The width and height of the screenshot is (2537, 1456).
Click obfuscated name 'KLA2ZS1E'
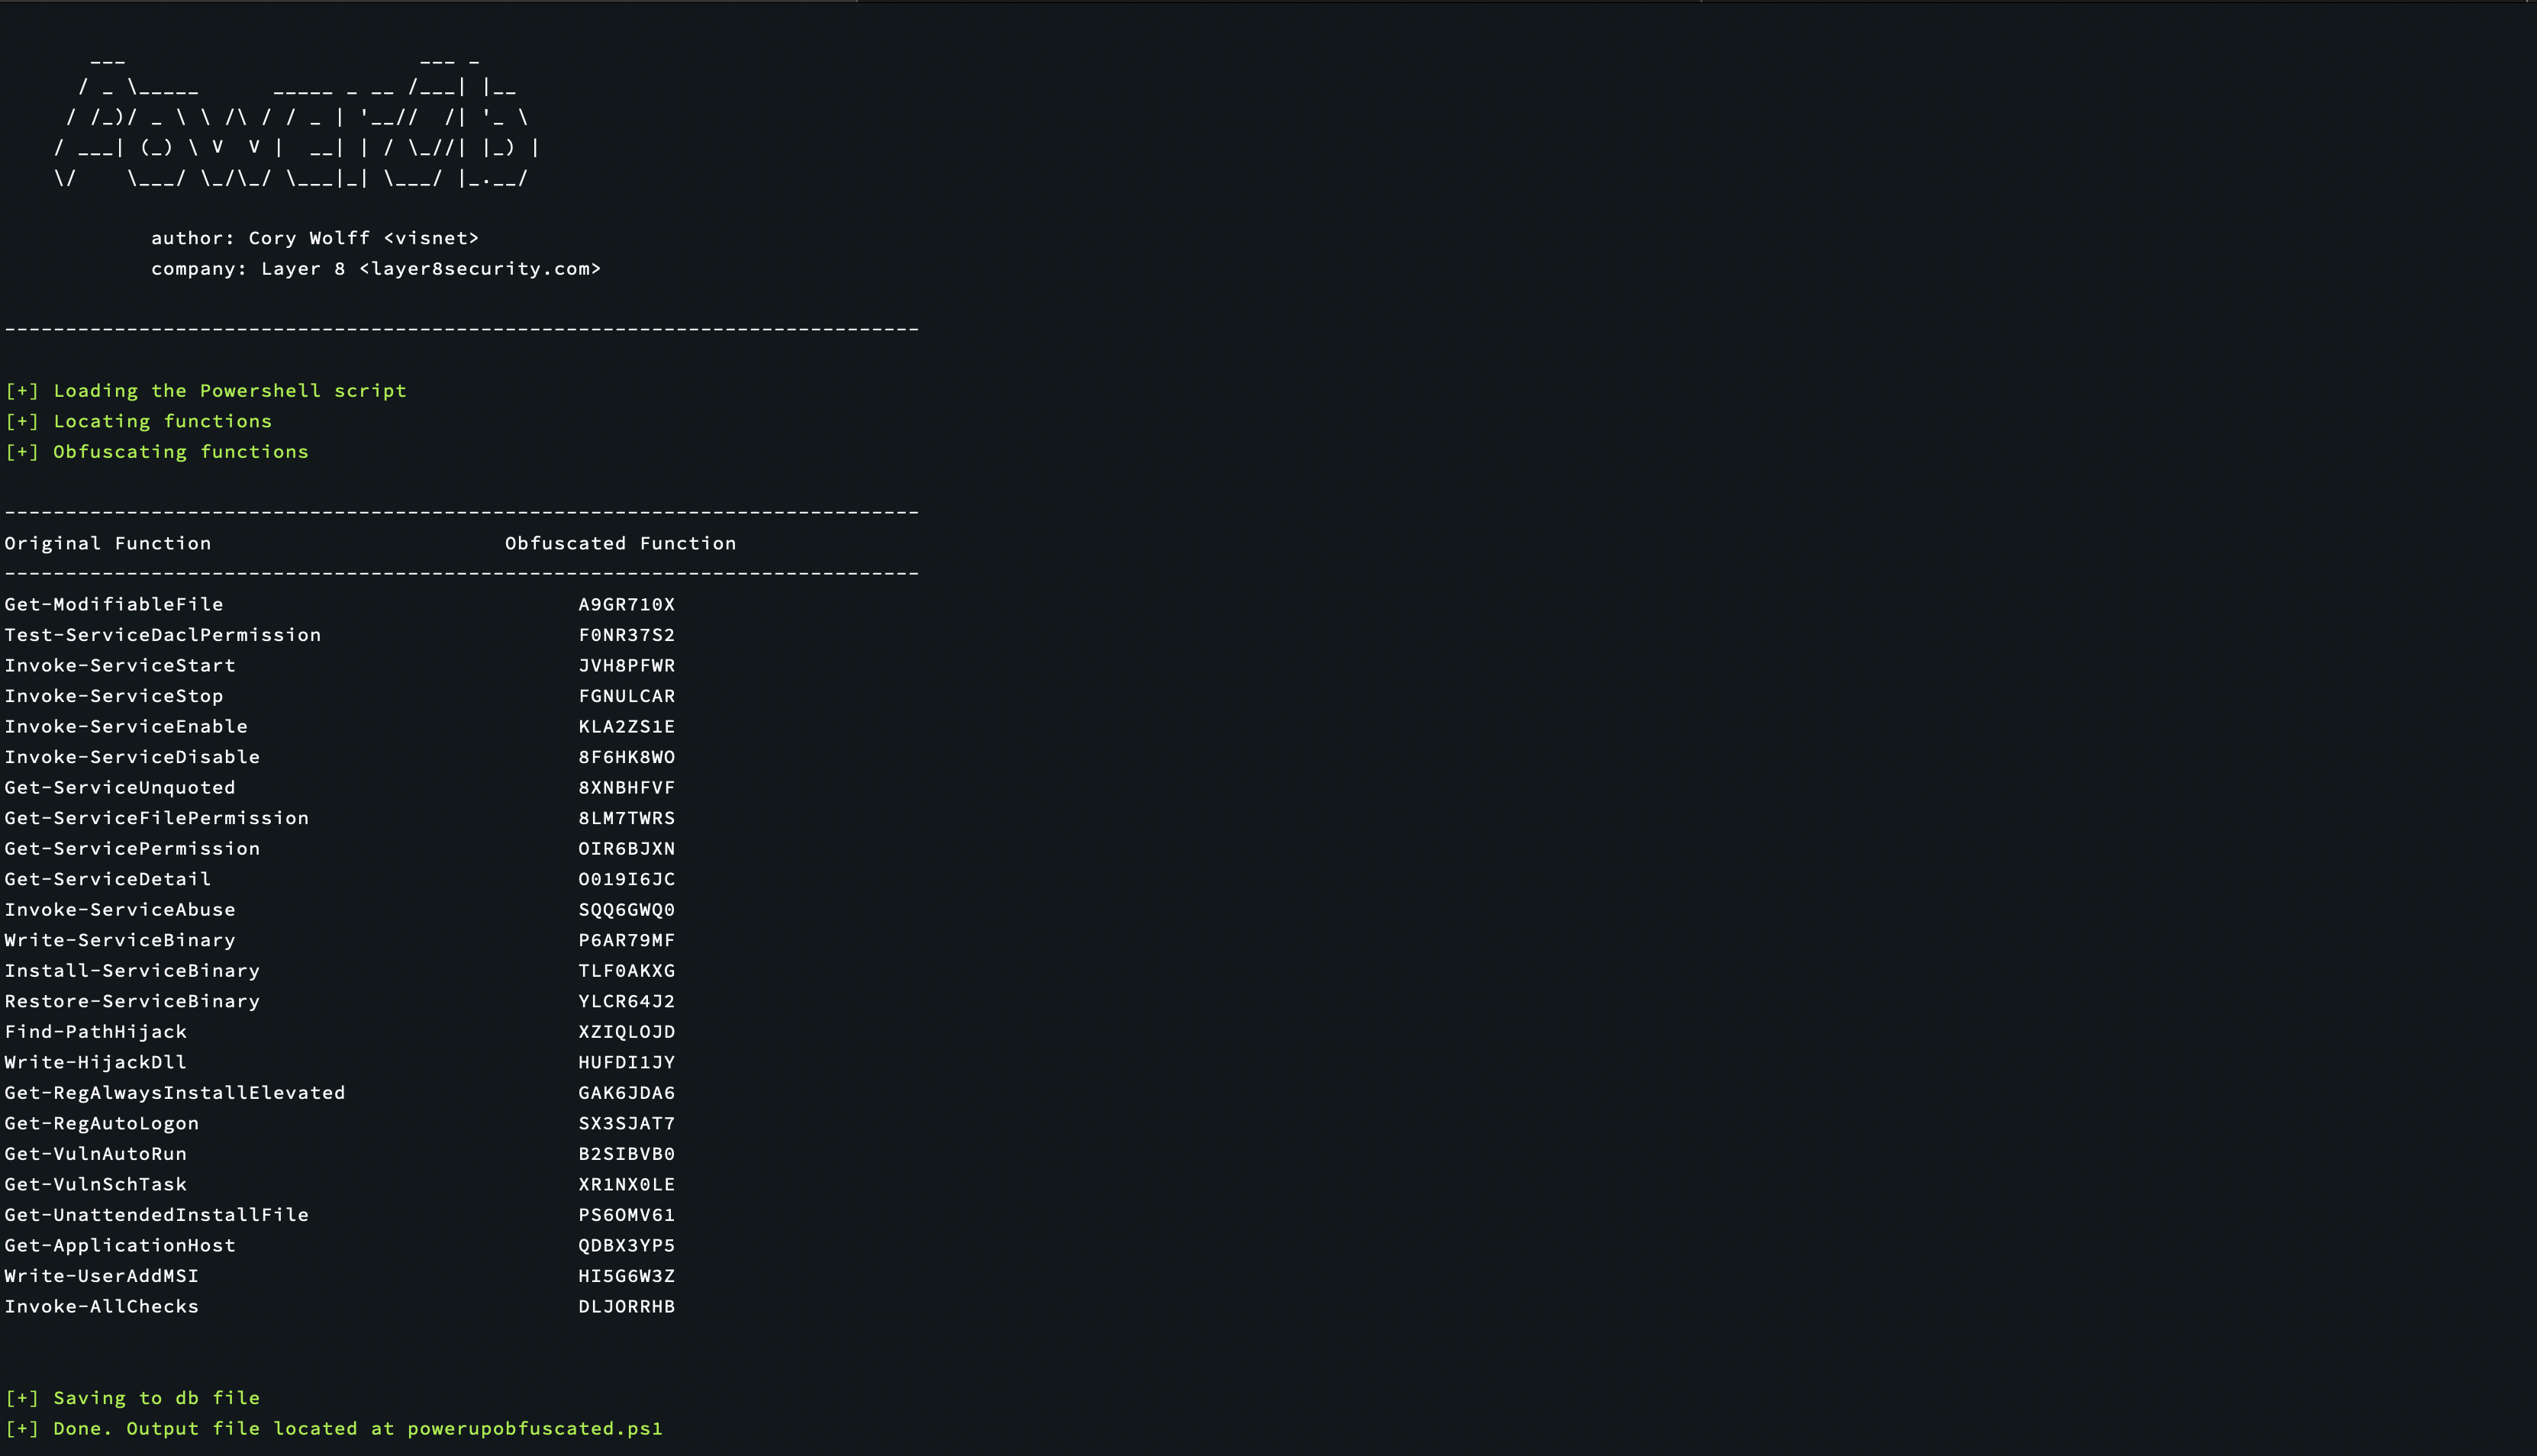point(627,726)
